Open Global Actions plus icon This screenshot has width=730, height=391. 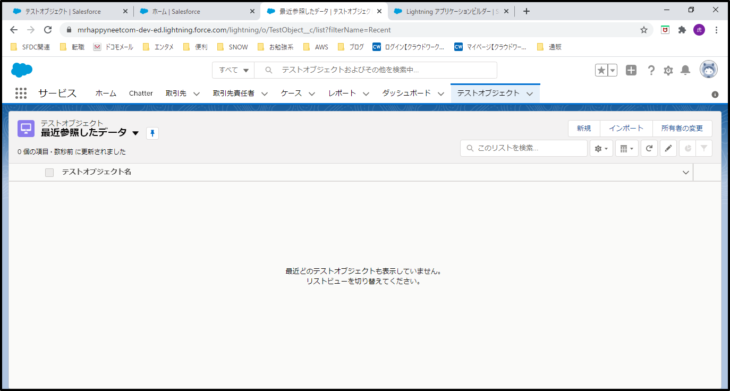coord(631,70)
